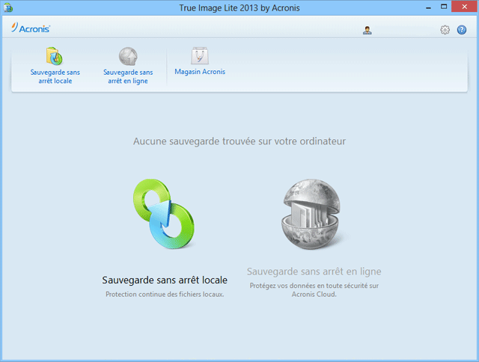The image size is (479, 362).
Task: Maximize the True Image Lite window
Action: (442, 7)
